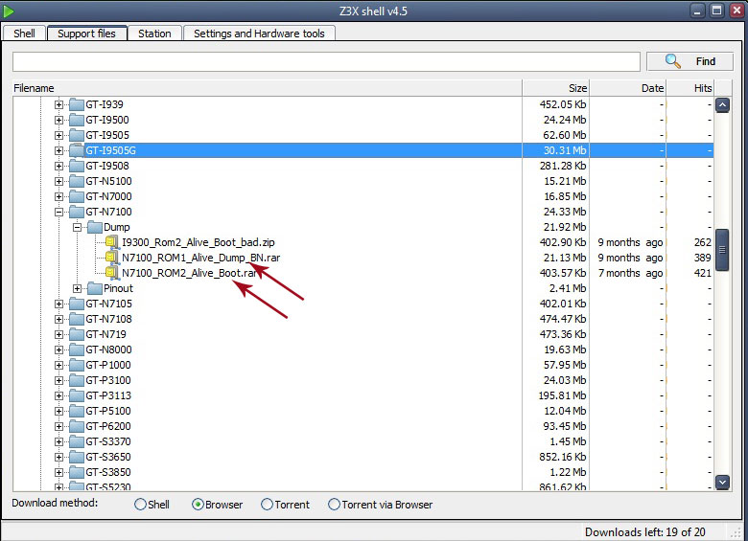Select the GT-N719 folder icon
Viewport: 748px width, 541px height.
point(77,334)
